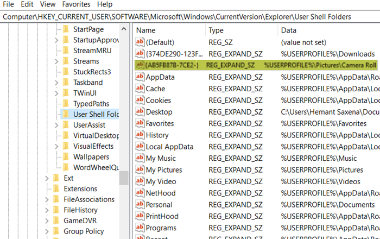Click the folder icon for Taskband key
Image resolution: width=380 pixels, height=239 pixels.
click(66, 83)
